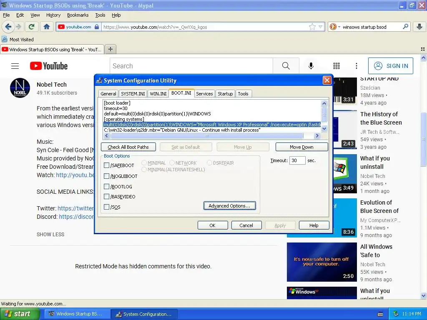Switch to System Configuration taskbar button
The width and height of the screenshot is (427, 320).
[144, 314]
